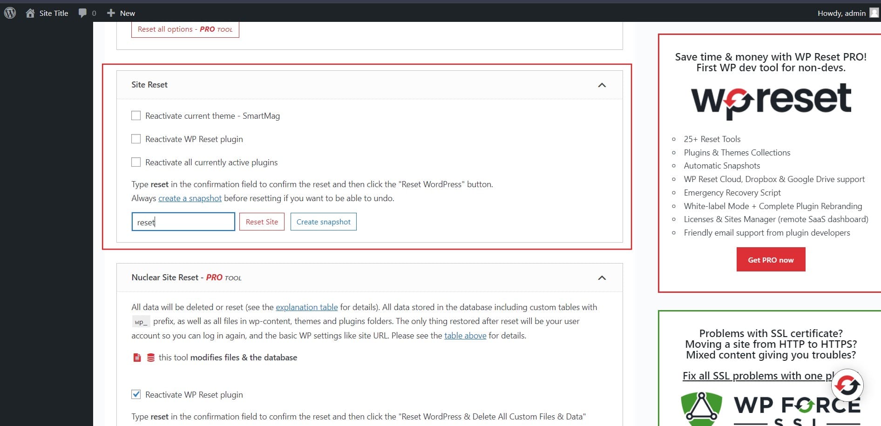Open the WordPress logo menu

(10, 13)
